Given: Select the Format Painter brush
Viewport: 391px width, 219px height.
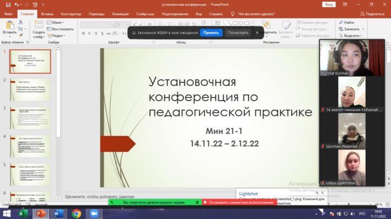Looking at the screenshot, I should [21, 36].
